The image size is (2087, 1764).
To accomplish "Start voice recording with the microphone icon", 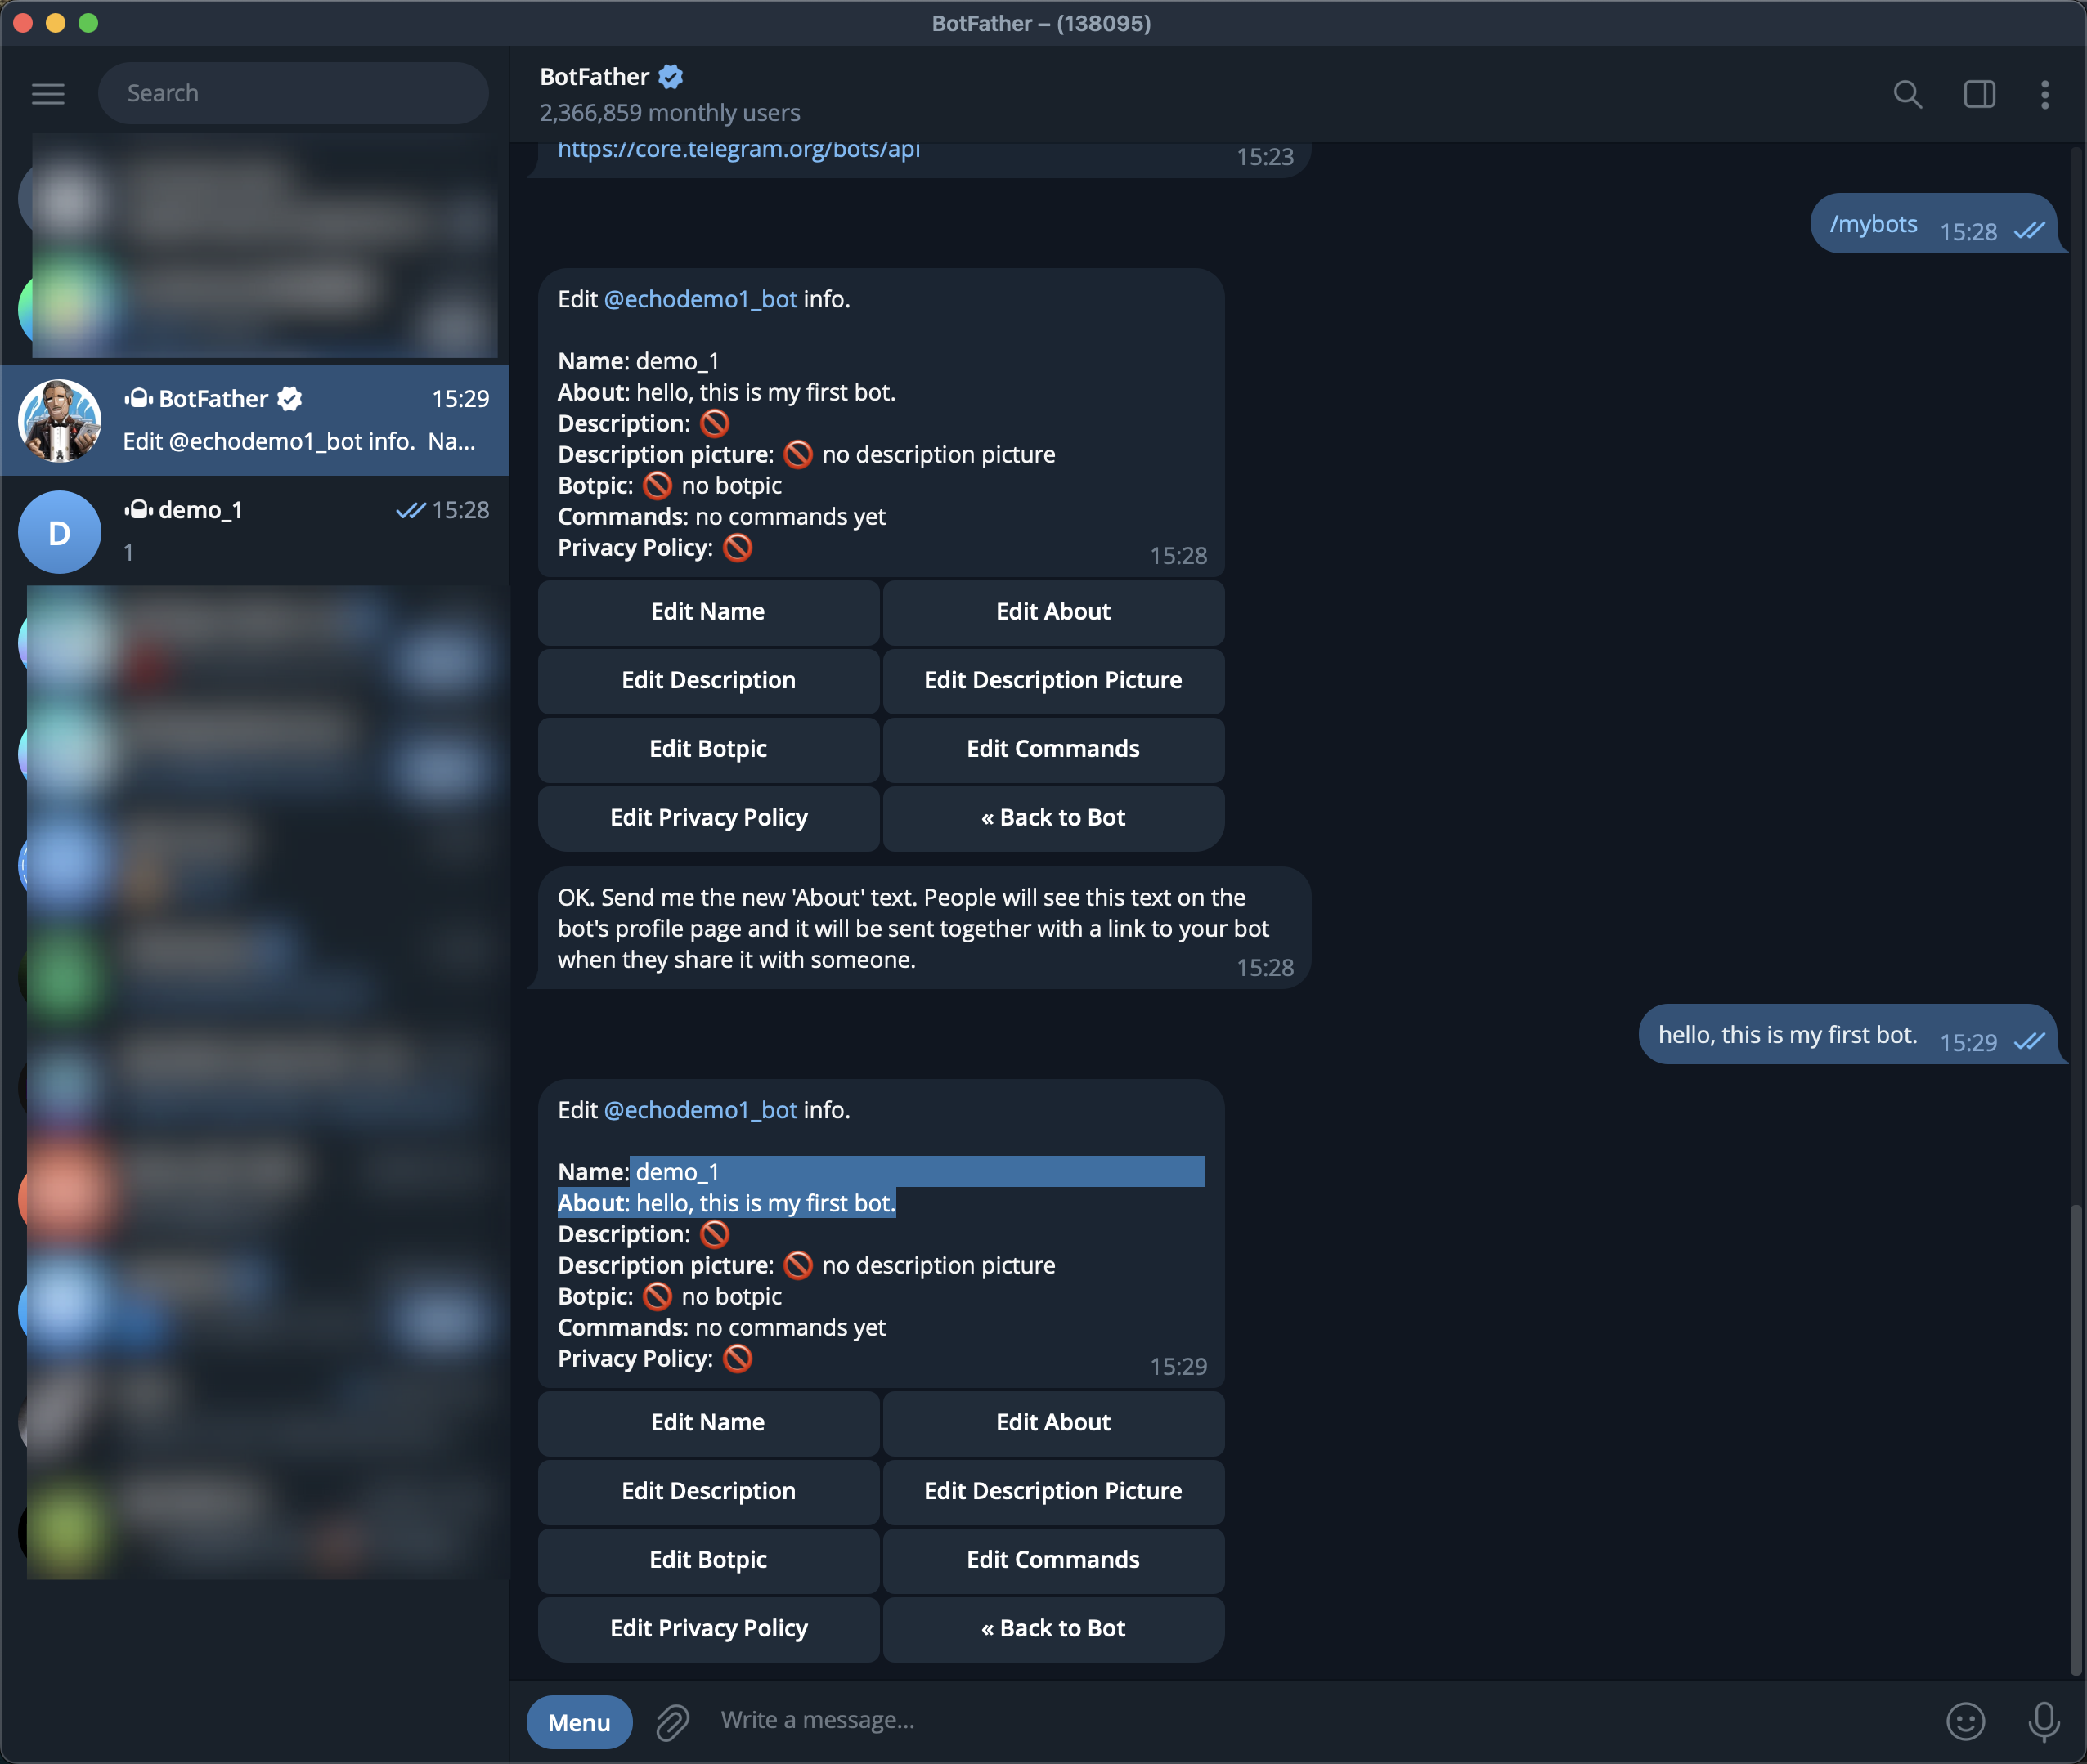I will coord(2043,1721).
